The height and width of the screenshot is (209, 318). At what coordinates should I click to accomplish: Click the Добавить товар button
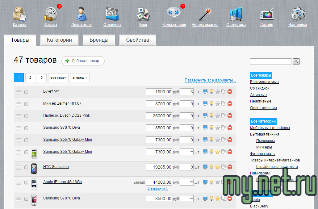[x=83, y=61]
